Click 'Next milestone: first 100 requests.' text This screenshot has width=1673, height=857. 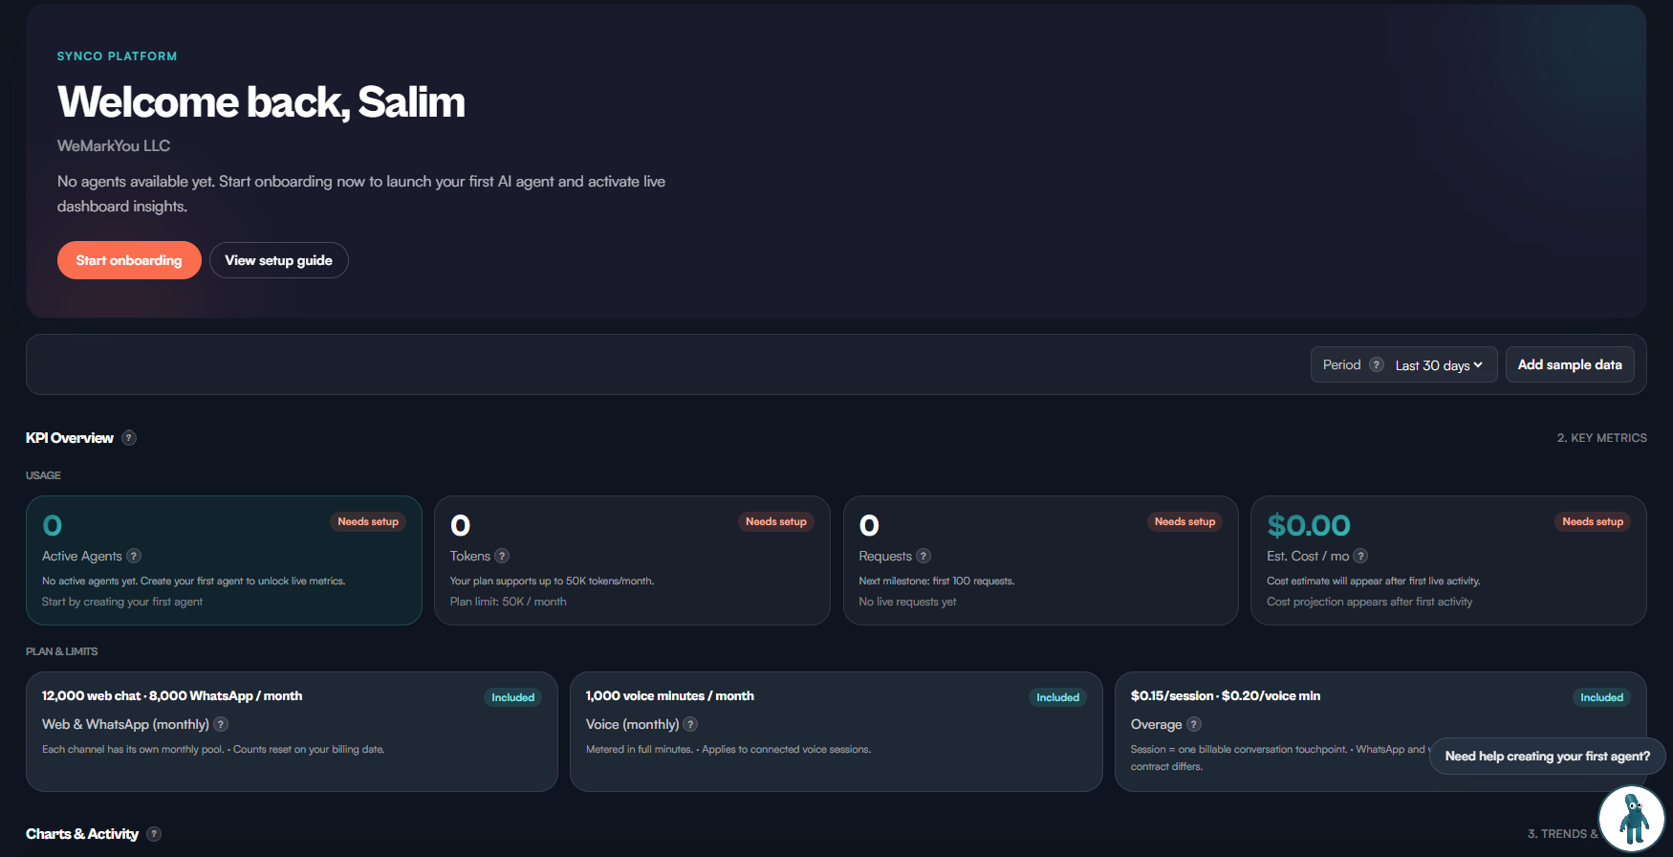pos(937,581)
